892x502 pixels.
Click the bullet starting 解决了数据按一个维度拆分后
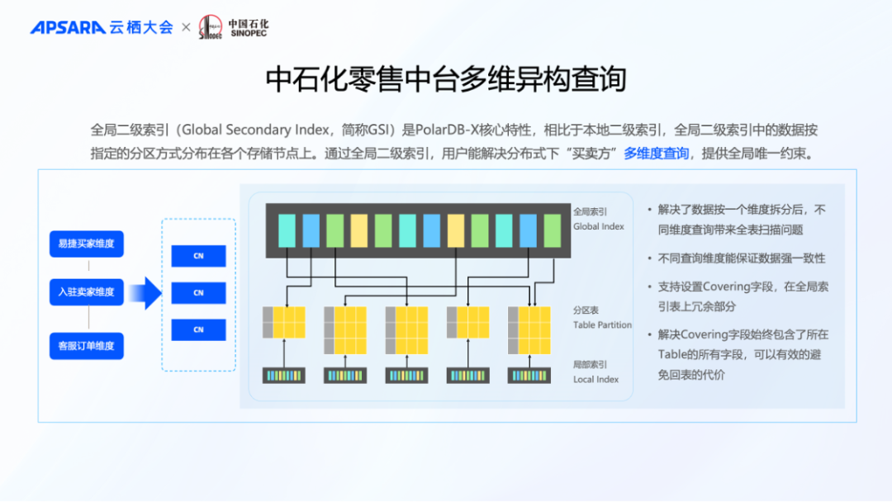(742, 220)
